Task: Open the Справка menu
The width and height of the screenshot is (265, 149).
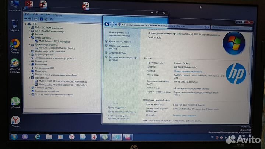Action: [x=57, y=15]
